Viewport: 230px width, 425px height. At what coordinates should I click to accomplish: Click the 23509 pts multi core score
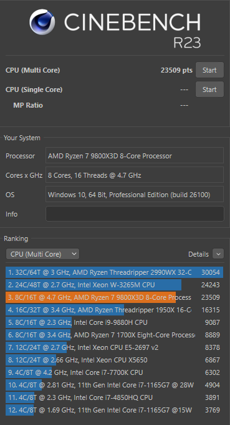pos(176,70)
